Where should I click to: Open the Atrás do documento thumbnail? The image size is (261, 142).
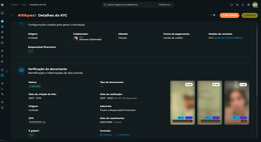[210, 103]
